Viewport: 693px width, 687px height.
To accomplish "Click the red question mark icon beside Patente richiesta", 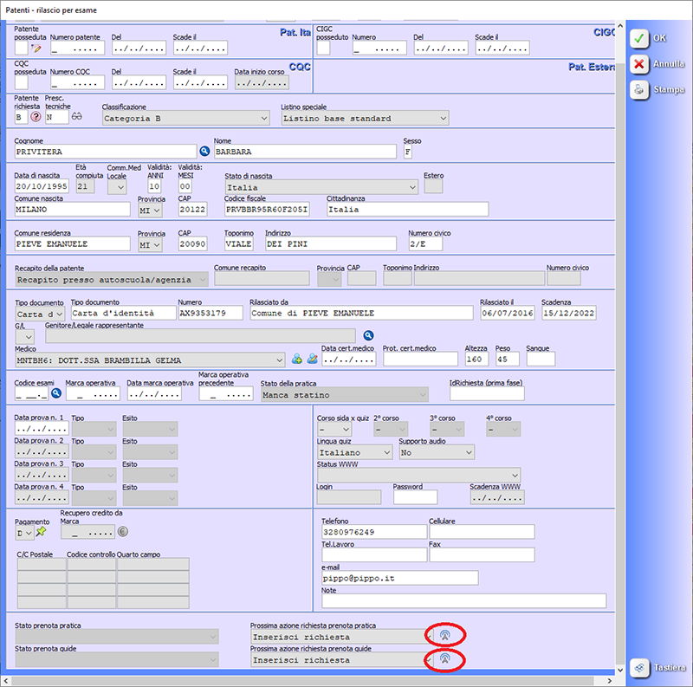I will coord(36,117).
